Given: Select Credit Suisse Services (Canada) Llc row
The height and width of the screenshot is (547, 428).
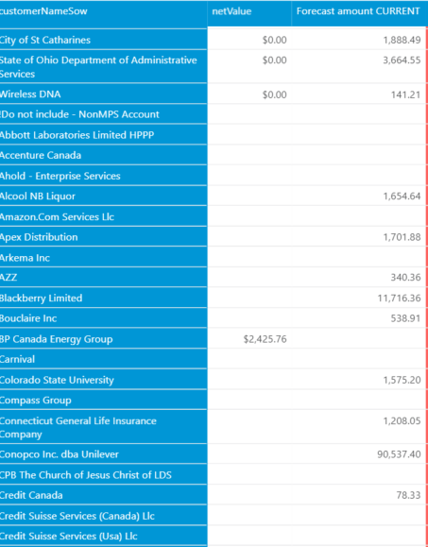Looking at the screenshot, I should 103,515.
